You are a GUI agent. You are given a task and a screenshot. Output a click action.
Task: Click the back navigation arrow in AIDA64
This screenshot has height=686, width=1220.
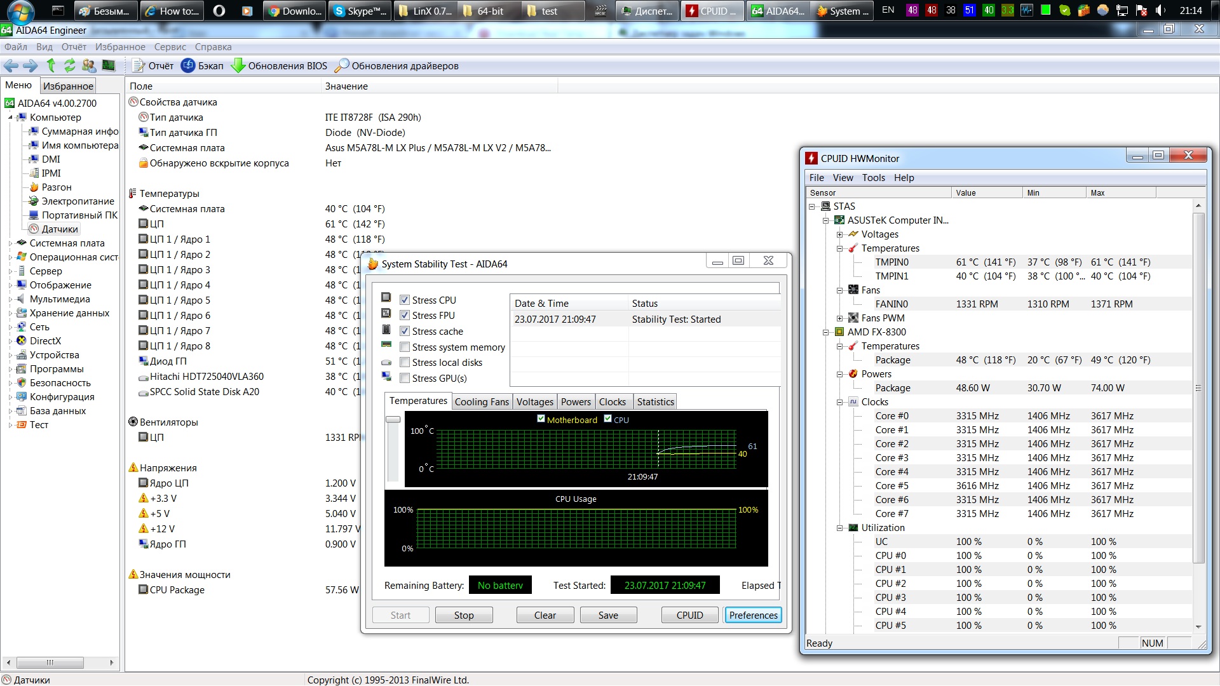coord(11,65)
